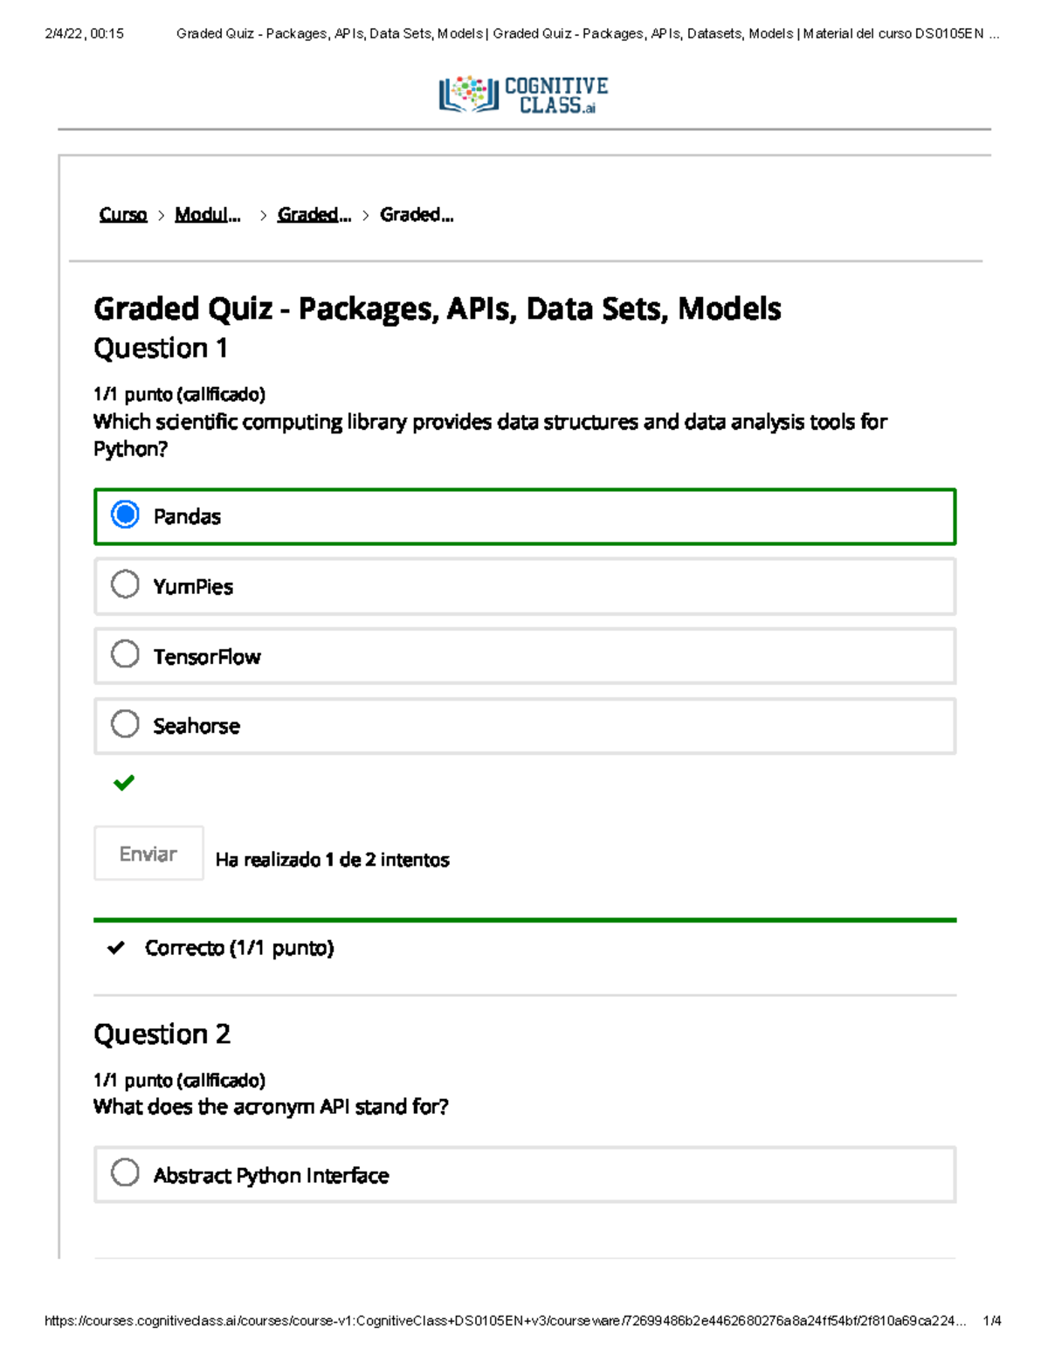The width and height of the screenshot is (1048, 1355).
Task: Click the green progress bar above Correcto
Action: (x=524, y=919)
